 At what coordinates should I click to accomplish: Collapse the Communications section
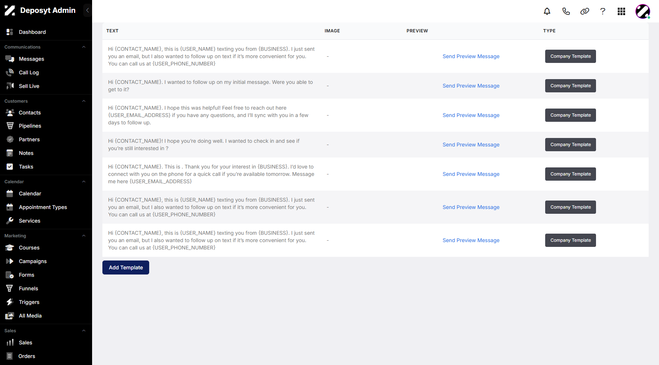click(84, 47)
